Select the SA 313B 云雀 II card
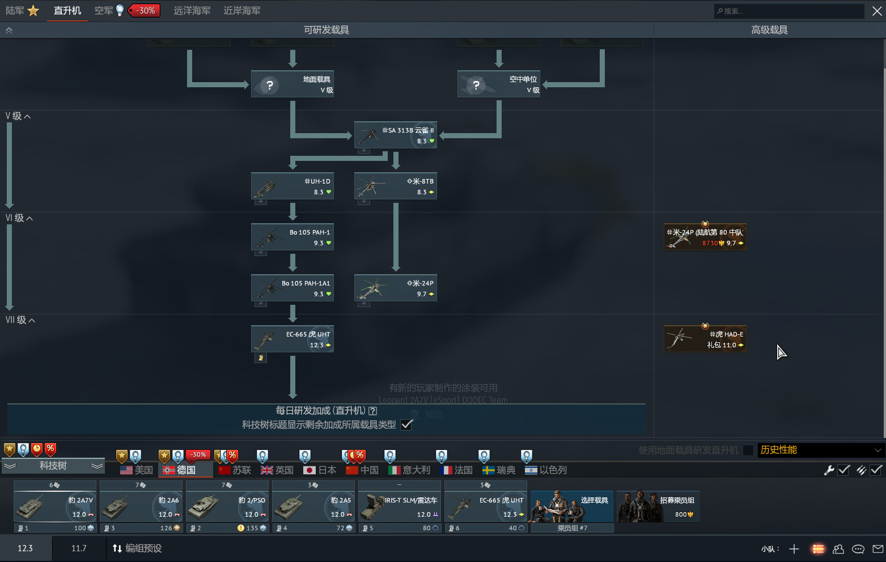Viewport: 886px width, 562px height. (x=396, y=135)
